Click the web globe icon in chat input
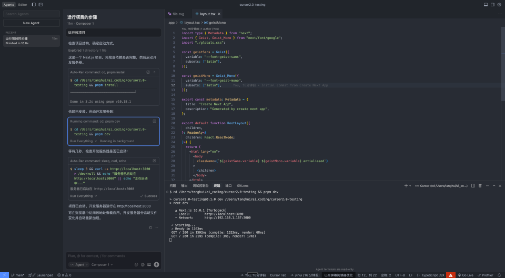The image size is (505, 278). coord(143,264)
